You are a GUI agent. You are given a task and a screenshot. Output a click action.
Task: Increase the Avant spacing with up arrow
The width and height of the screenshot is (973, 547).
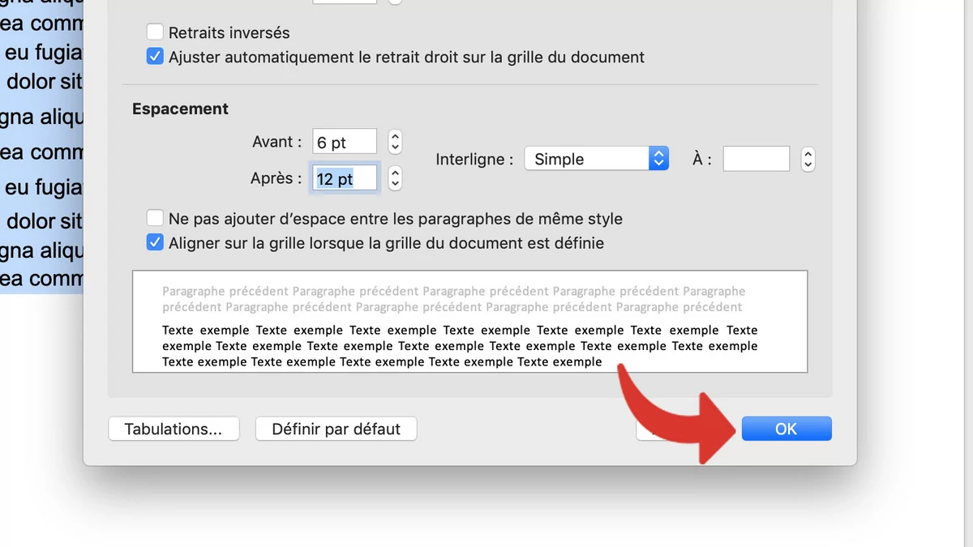[x=395, y=136]
